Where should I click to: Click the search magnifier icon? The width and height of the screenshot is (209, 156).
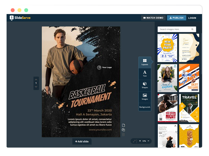click(x=192, y=29)
